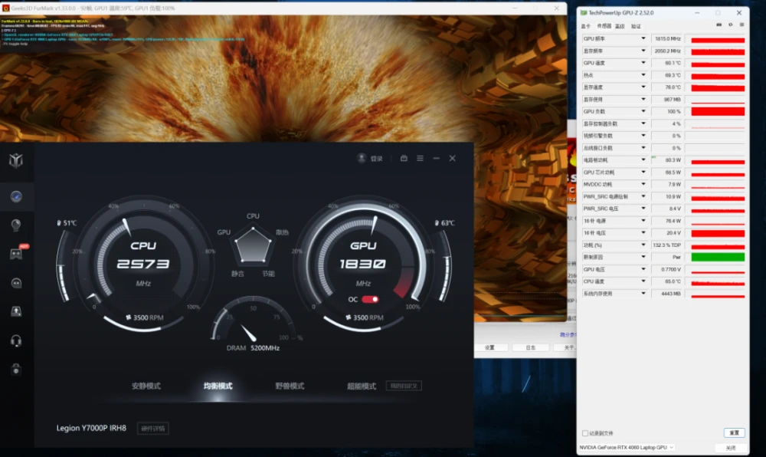Switch to the 显卡 tab in GPU-Z
The height and width of the screenshot is (457, 766).
pos(585,26)
